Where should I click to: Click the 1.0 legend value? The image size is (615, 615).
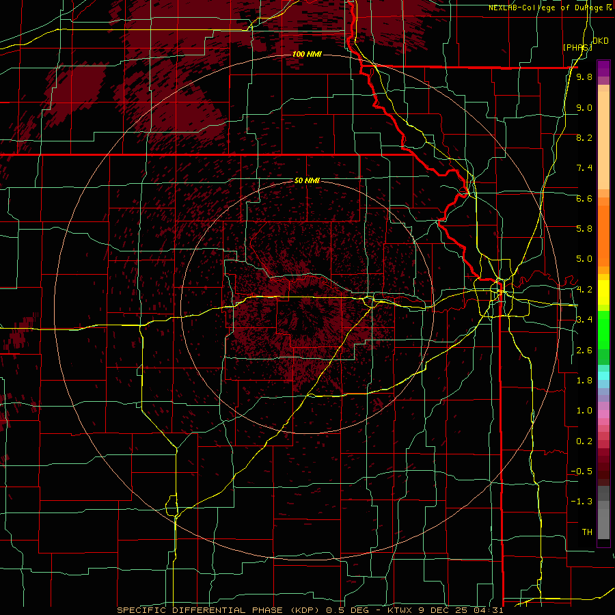[584, 411]
